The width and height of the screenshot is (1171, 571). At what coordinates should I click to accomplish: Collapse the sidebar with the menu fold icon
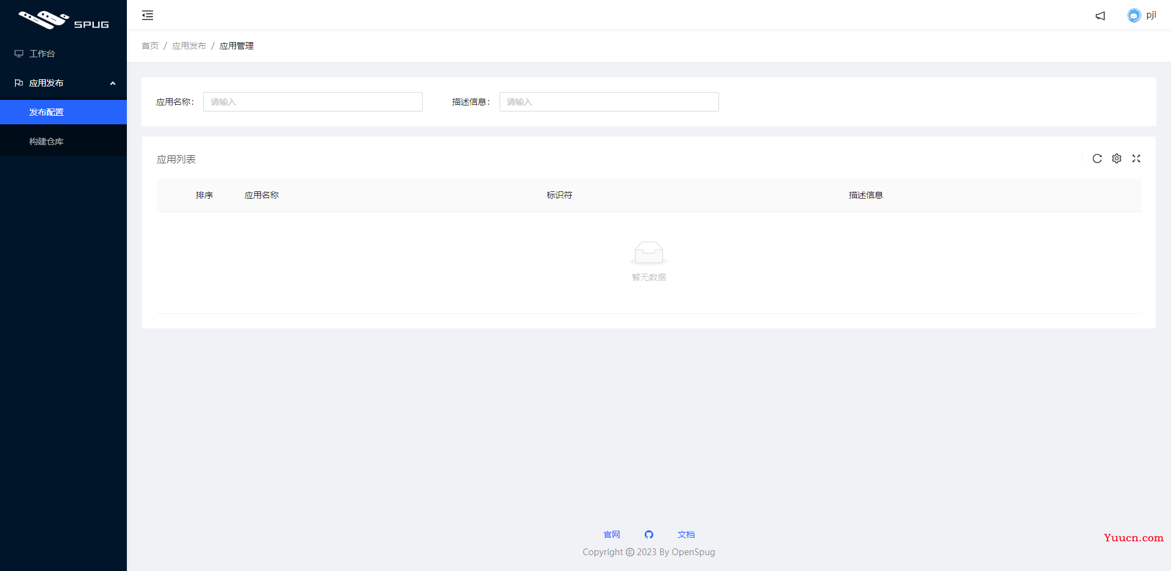click(x=148, y=15)
